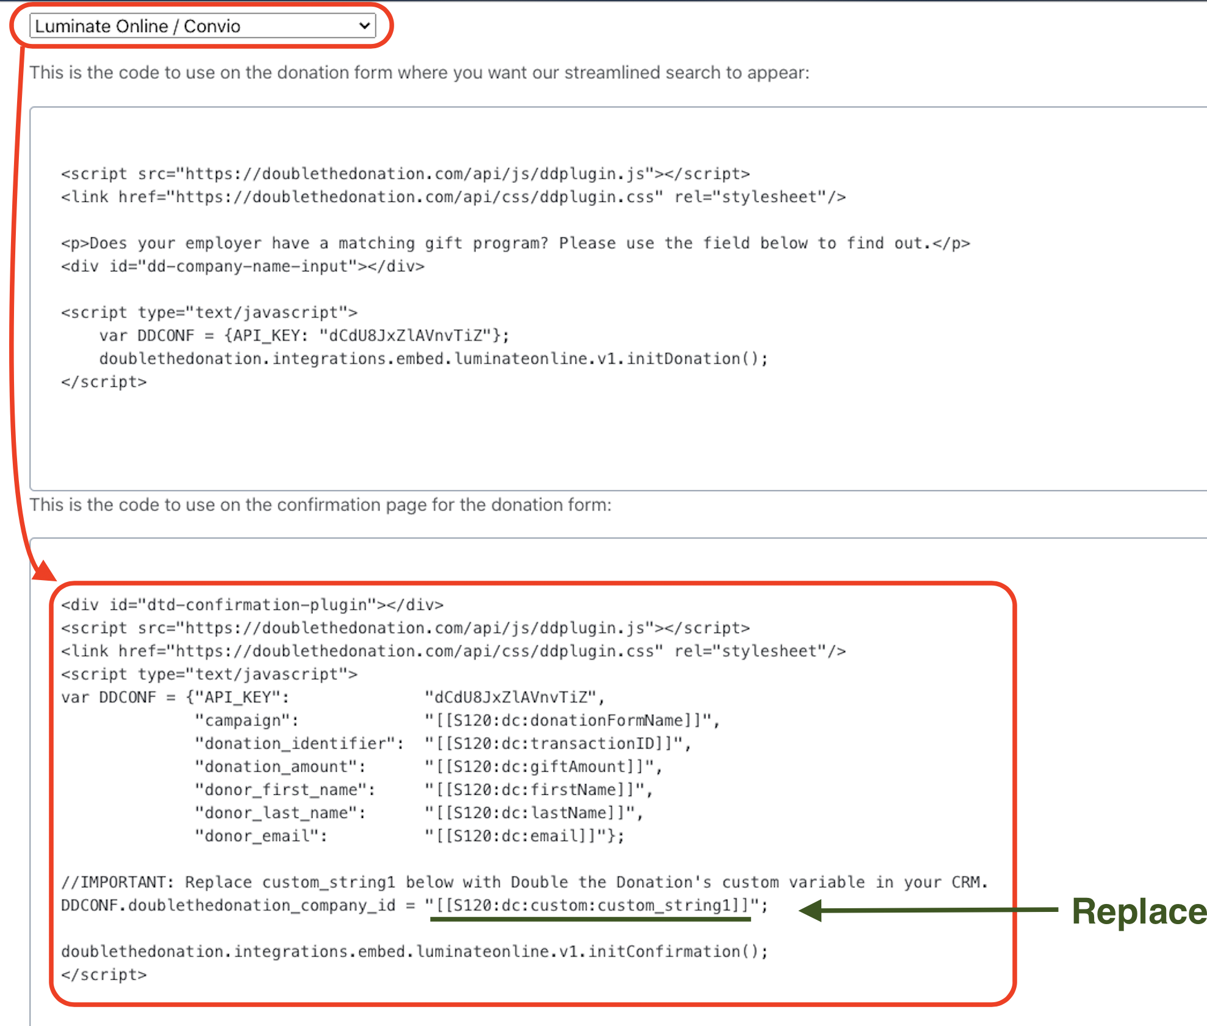This screenshot has height=1026, width=1207.
Task: Click inside the donation form code box
Action: (x=610, y=439)
